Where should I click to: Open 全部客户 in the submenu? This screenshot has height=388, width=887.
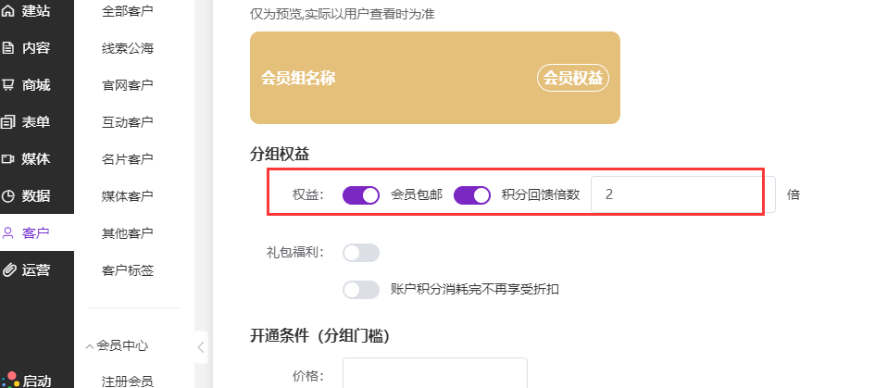tap(127, 11)
